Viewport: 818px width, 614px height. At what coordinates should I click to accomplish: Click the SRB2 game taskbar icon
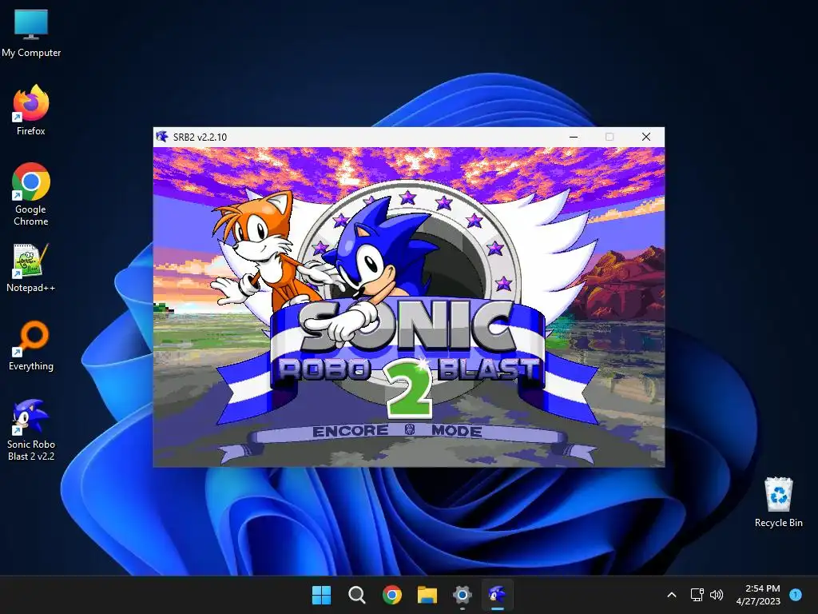[497, 595]
